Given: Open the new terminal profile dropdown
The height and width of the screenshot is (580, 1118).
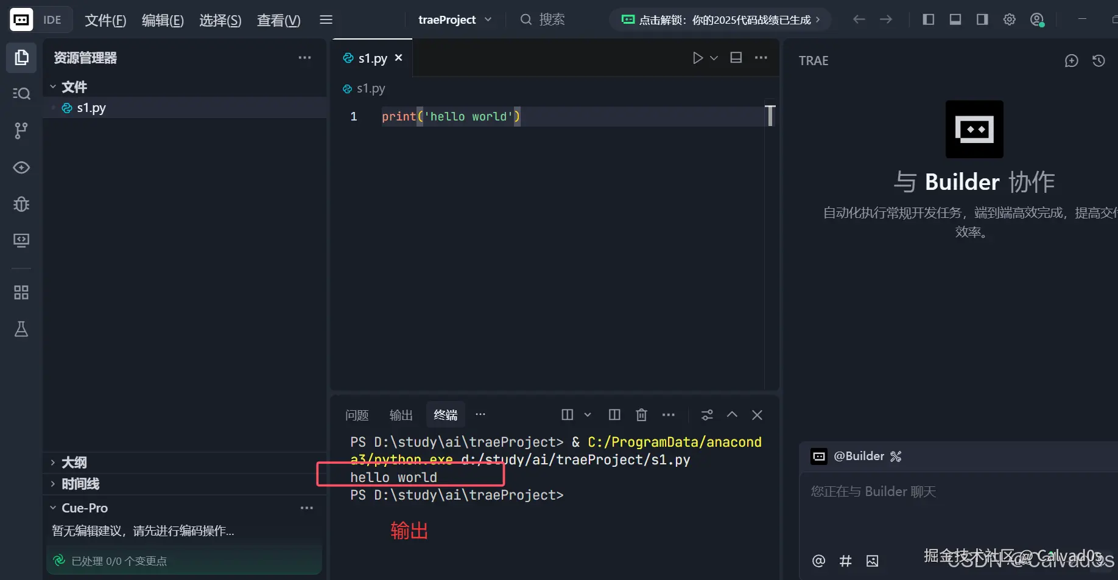Looking at the screenshot, I should [x=588, y=415].
